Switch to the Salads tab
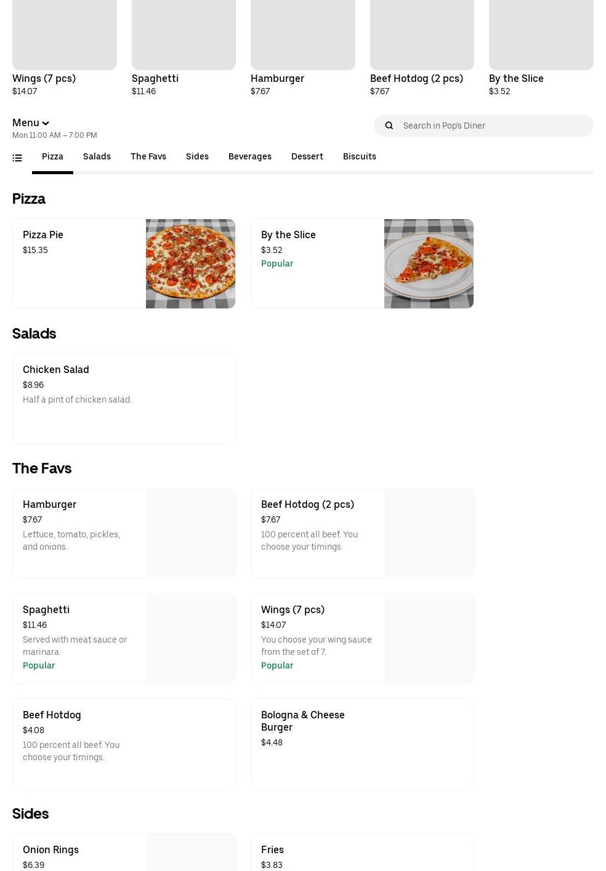The width and height of the screenshot is (606, 871). 97,156
